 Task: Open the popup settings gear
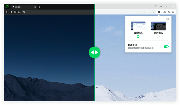pos(168,19)
